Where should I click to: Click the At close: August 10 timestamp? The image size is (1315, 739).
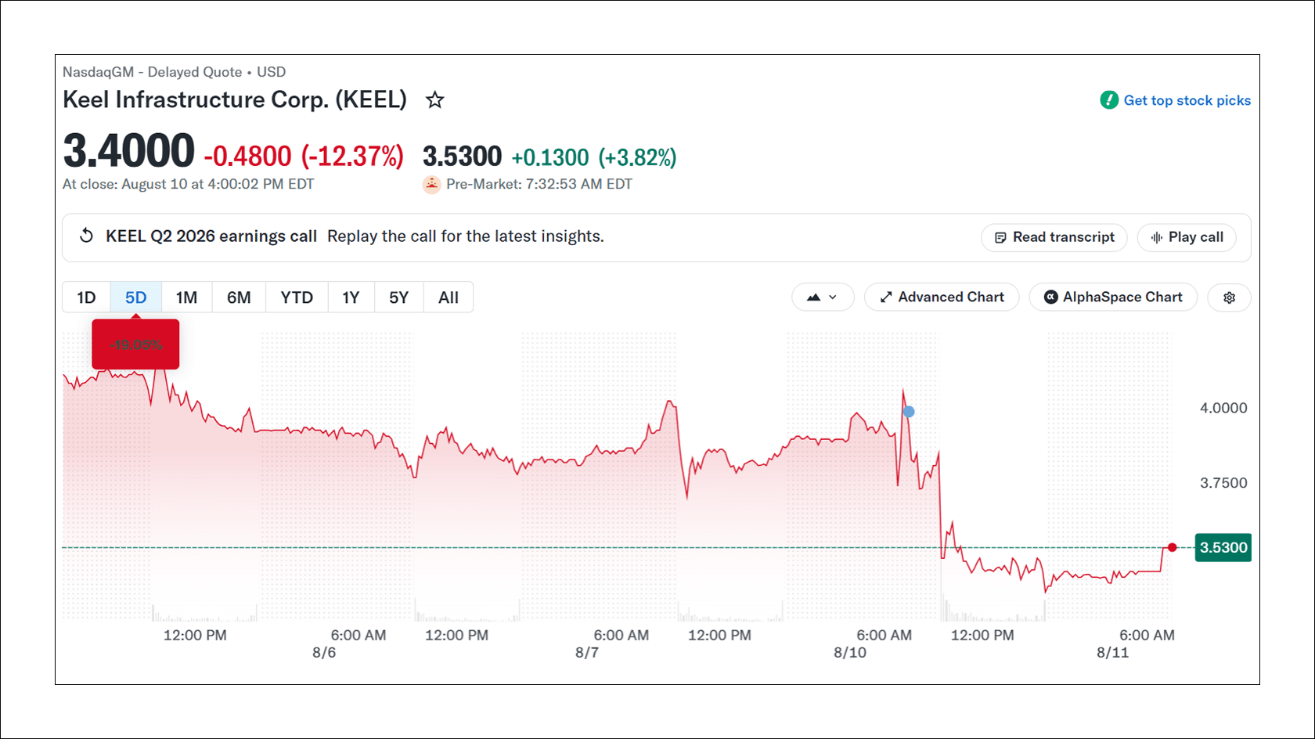[188, 184]
